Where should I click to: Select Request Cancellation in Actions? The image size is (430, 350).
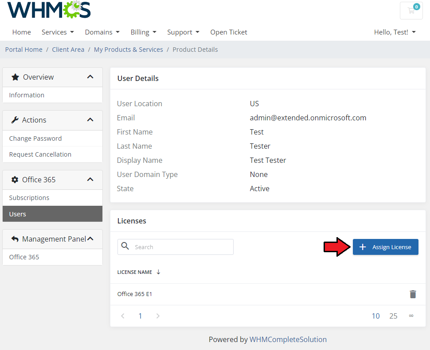click(x=52, y=154)
